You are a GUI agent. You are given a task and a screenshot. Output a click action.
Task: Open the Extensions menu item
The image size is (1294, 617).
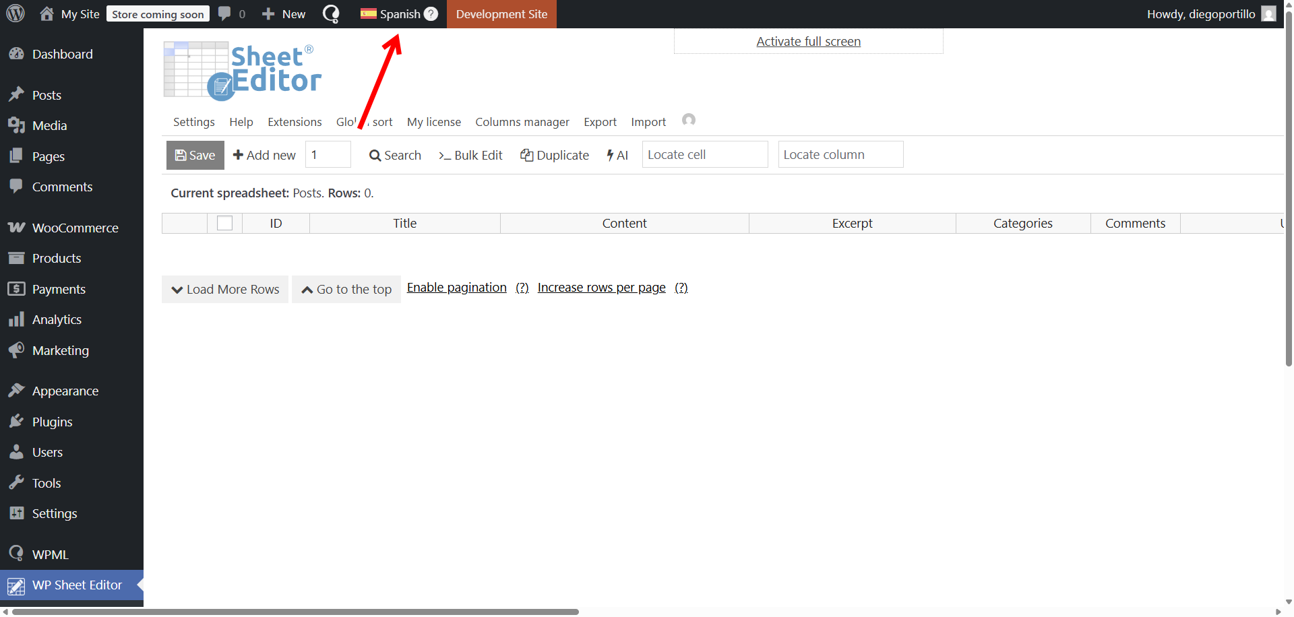tap(295, 122)
